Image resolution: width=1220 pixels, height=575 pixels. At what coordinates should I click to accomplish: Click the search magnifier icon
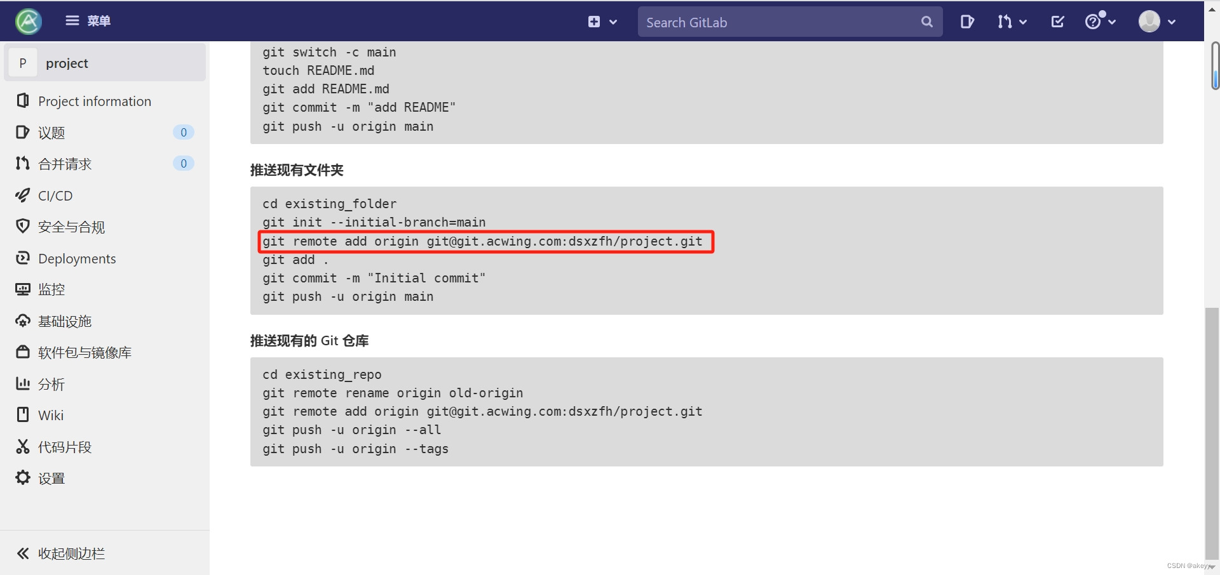coord(926,22)
